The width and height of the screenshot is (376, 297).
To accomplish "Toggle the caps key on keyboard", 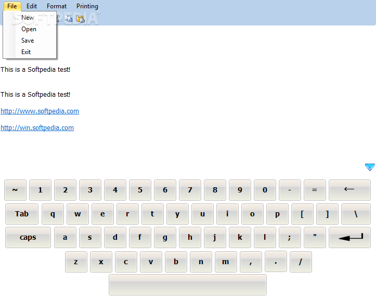I will (28, 237).
